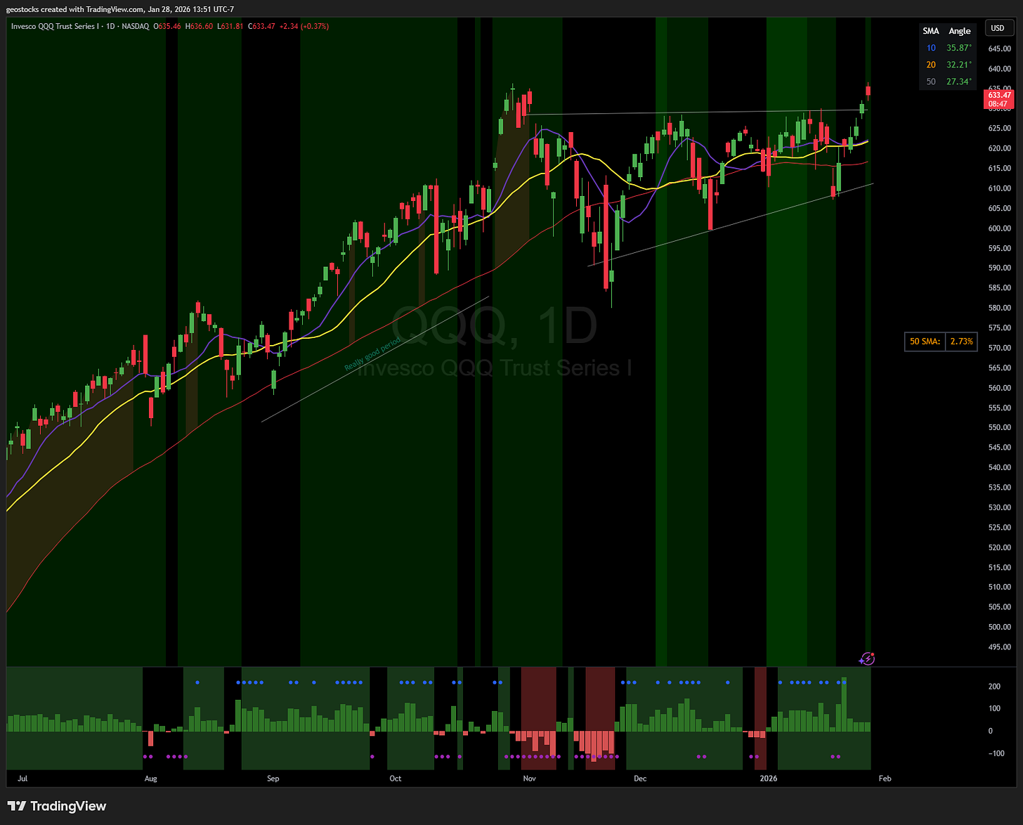Open the USD currency selector

[x=998, y=28]
